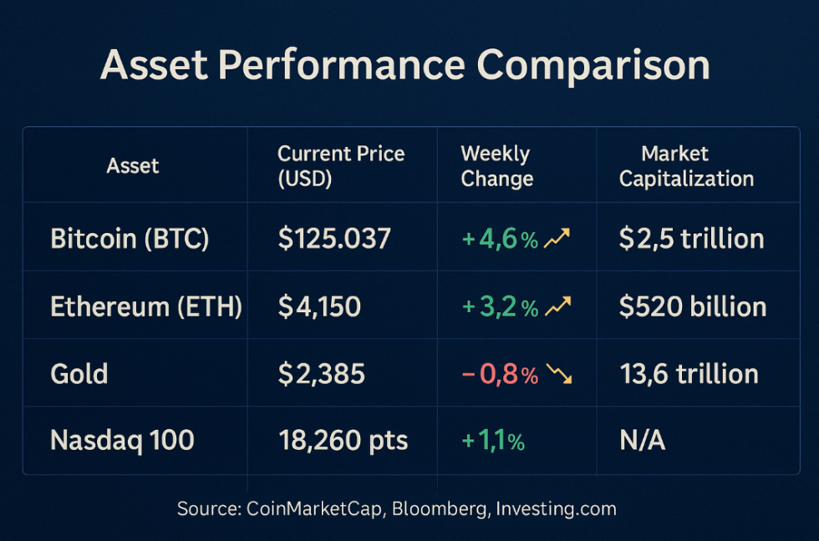Click the Weekly Change column header
The height and width of the screenshot is (541, 819).
pyautogui.click(x=497, y=166)
